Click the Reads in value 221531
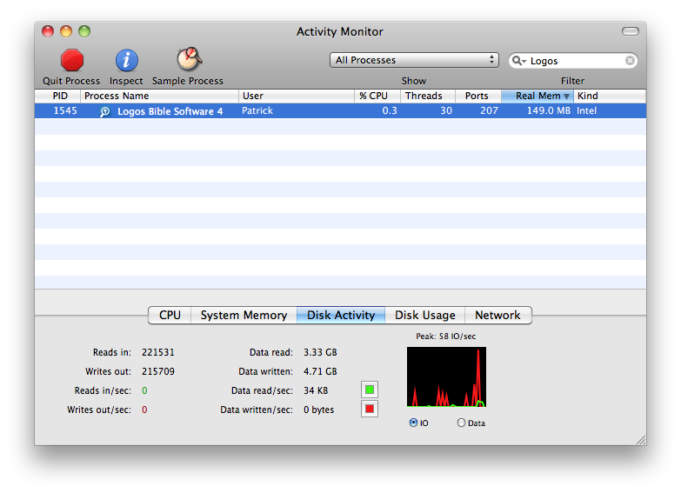The image size is (681, 493). (x=158, y=352)
